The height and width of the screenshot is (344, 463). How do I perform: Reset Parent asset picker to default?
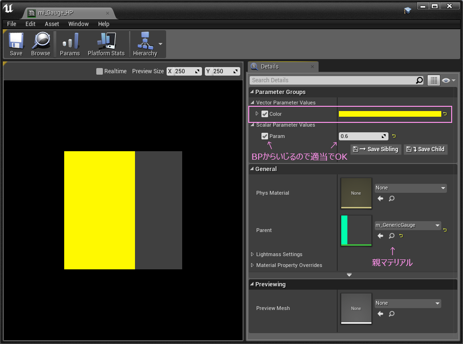pos(401,235)
